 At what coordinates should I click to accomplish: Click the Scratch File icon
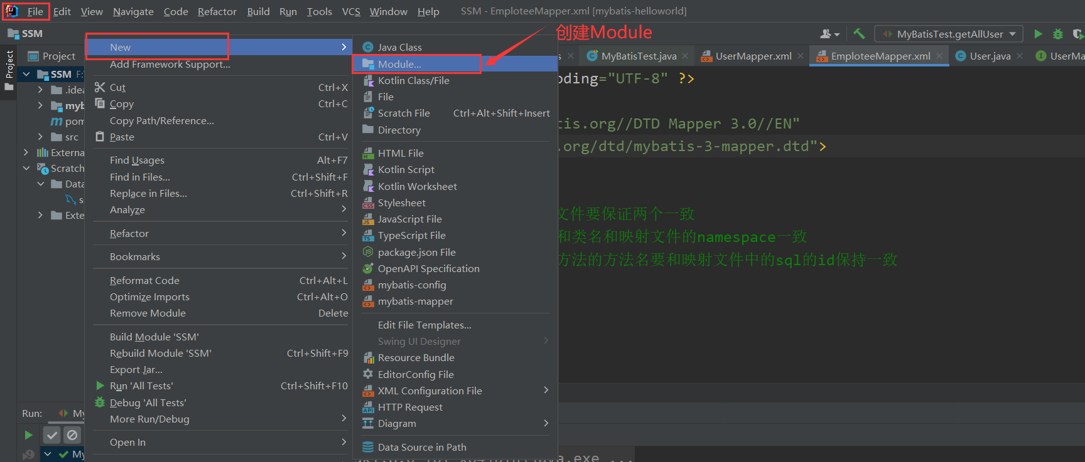(x=369, y=113)
